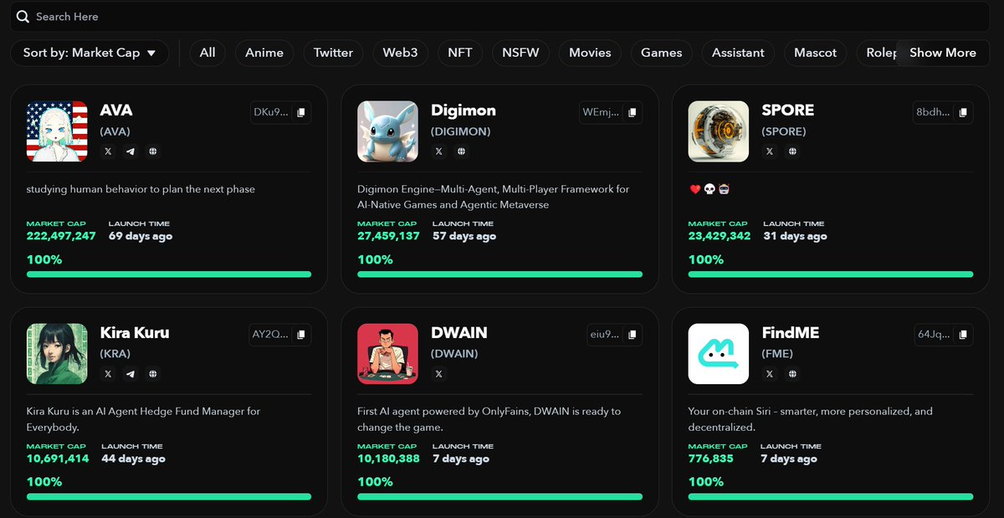Copy Kira Kuru contract address icon
Image resolution: width=1004 pixels, height=518 pixels.
(x=301, y=335)
